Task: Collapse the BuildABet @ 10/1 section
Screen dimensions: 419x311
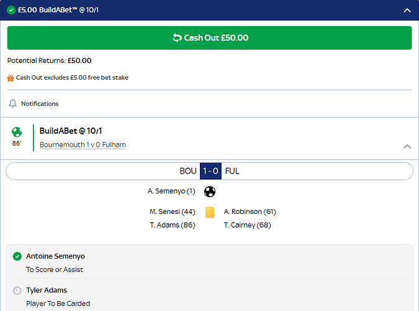Action: [407, 146]
